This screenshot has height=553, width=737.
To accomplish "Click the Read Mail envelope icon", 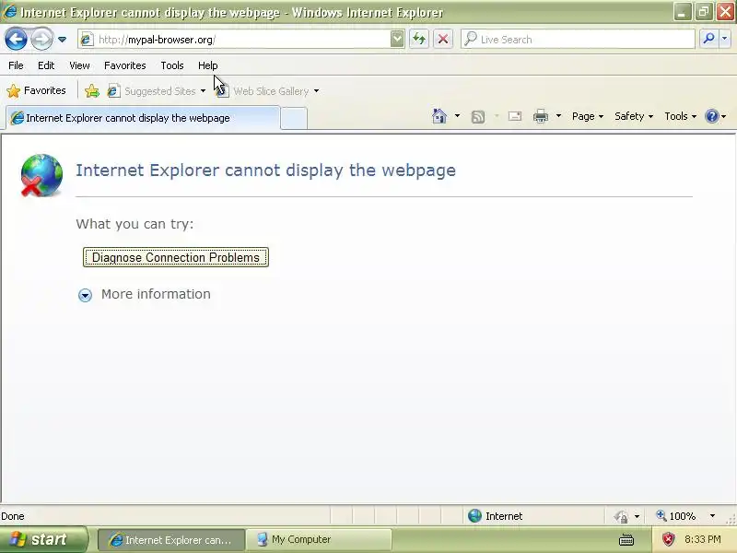I will pyautogui.click(x=515, y=116).
